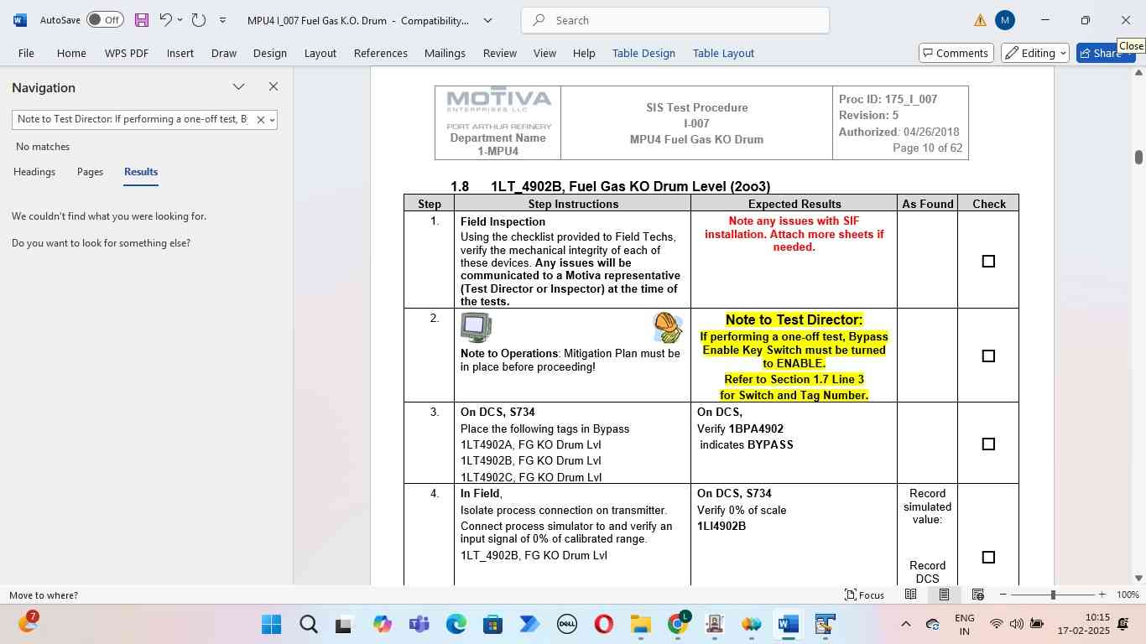Click the computer monitor image in step 2

pos(476,327)
